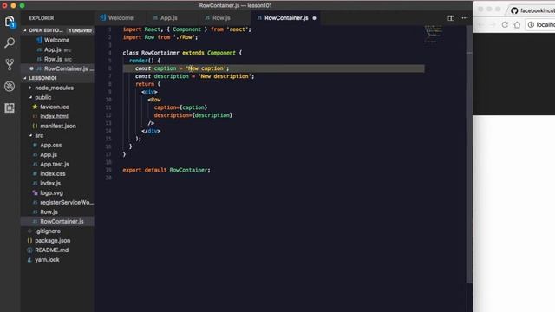Open App.js in the src folder
Screen dimensions: 555x312
[x=49, y=154]
